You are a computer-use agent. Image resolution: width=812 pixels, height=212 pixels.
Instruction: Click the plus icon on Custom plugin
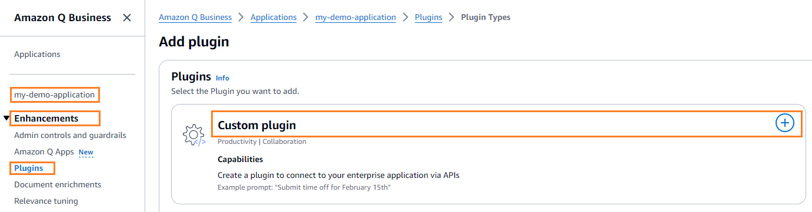tap(785, 123)
